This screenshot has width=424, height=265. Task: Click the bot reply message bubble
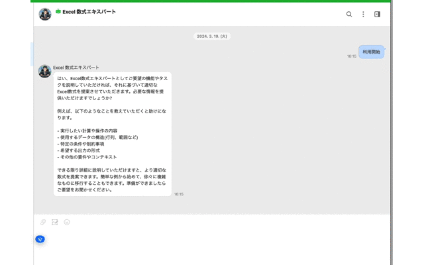[113, 134]
